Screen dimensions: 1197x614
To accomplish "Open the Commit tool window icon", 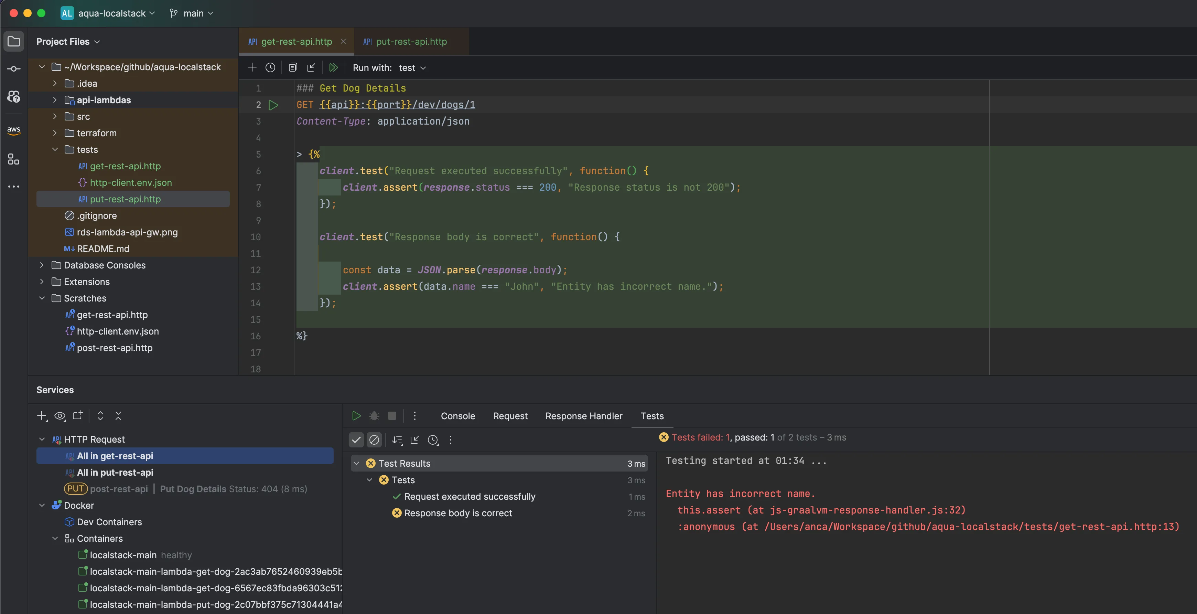I will coord(14,68).
